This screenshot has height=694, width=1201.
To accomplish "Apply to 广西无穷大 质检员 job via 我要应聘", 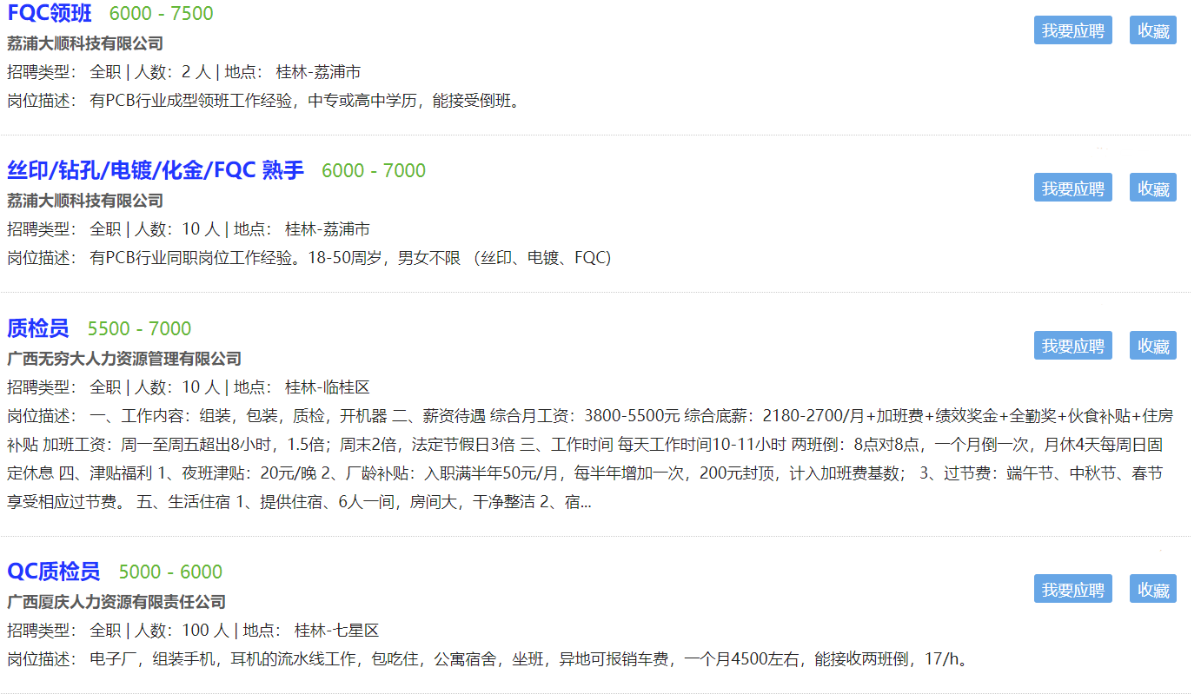I will pyautogui.click(x=1072, y=345).
